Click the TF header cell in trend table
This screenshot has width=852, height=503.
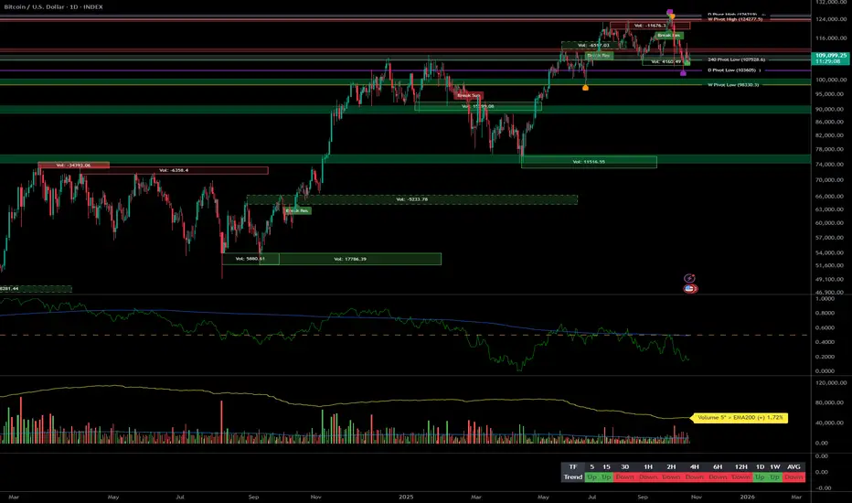coord(572,467)
